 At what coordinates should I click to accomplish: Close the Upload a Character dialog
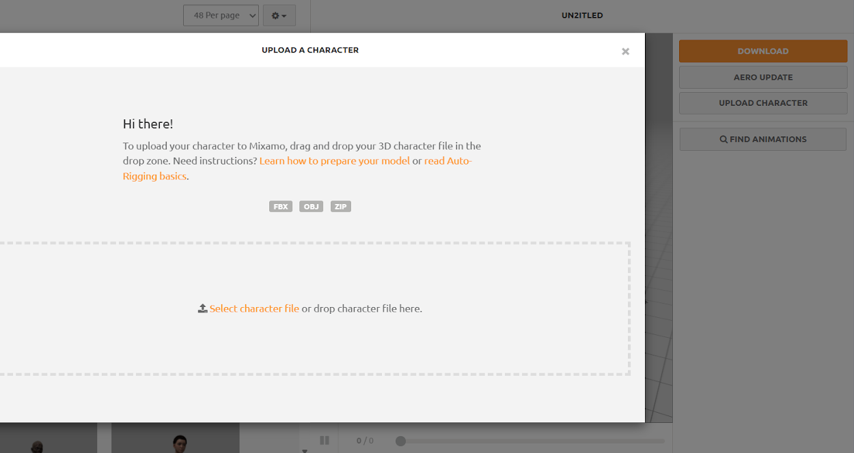625,51
